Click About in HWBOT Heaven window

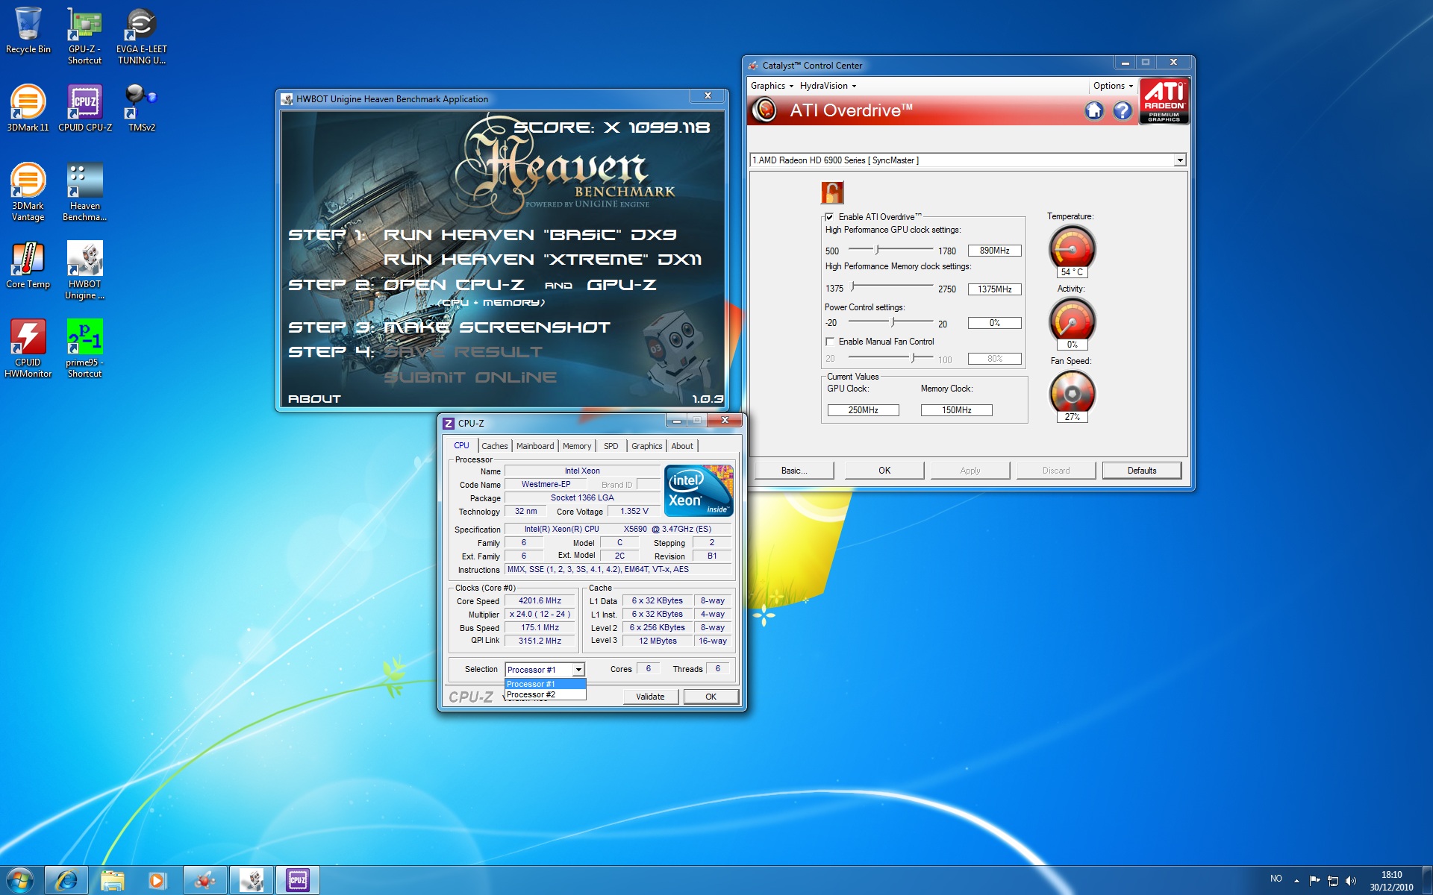pos(314,399)
